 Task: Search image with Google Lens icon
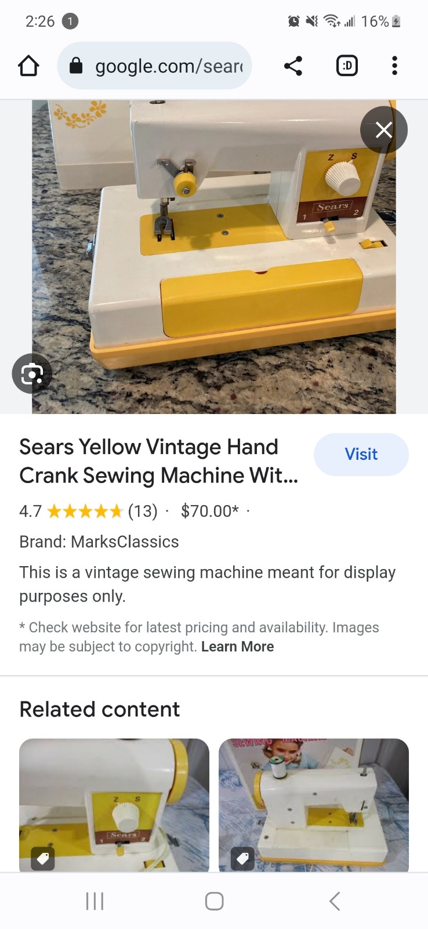point(32,373)
